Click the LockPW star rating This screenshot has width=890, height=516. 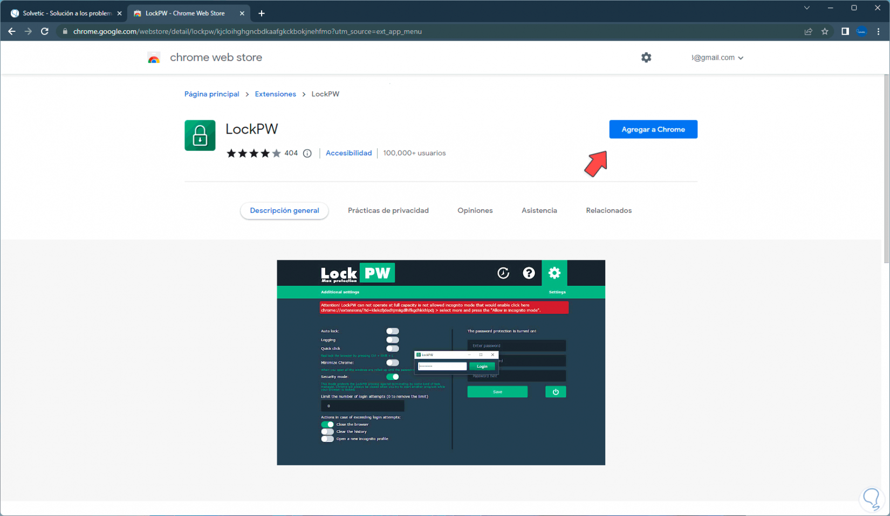pos(254,153)
